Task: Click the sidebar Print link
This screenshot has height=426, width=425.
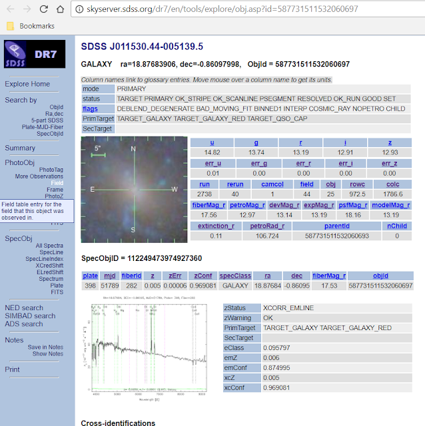Action: coord(12,369)
